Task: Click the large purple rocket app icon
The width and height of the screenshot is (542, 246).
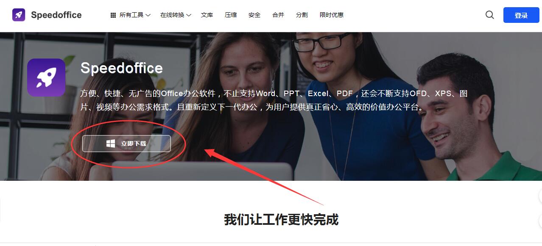Action: click(x=46, y=77)
